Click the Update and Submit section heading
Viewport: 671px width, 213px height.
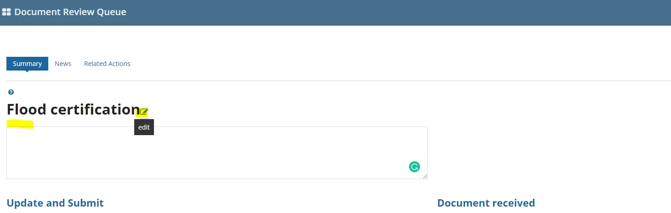[x=55, y=203]
